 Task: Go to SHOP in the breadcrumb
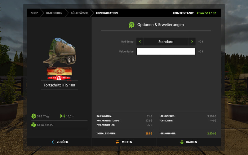coord(34,13)
